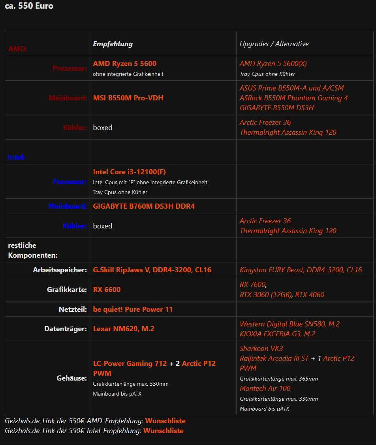The width and height of the screenshot is (376, 445).
Task: Open the RTX 3060 (12GB) link
Action: pyautogui.click(x=265, y=294)
